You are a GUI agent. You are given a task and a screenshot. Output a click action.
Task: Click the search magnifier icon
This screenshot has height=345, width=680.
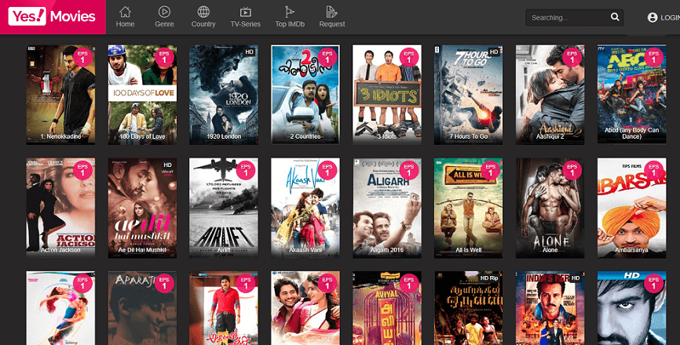tap(615, 17)
